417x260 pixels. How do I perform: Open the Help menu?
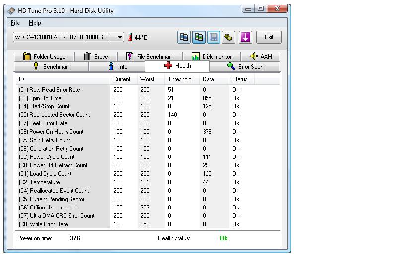click(35, 23)
